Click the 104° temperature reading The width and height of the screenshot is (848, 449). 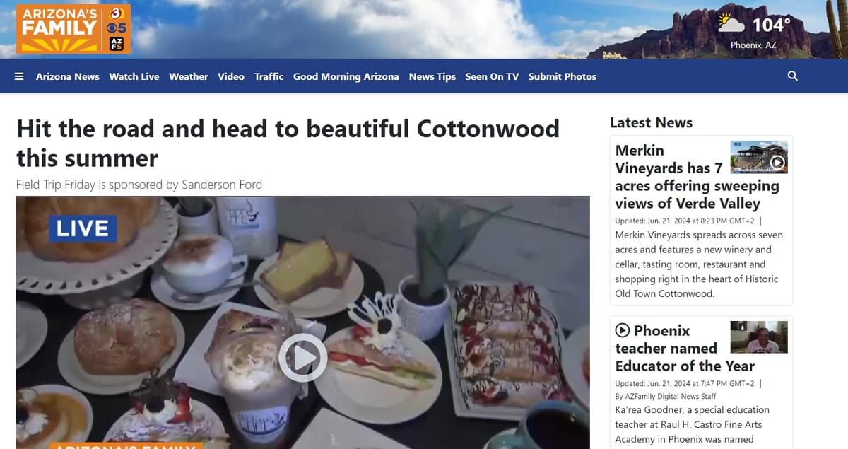(771, 25)
